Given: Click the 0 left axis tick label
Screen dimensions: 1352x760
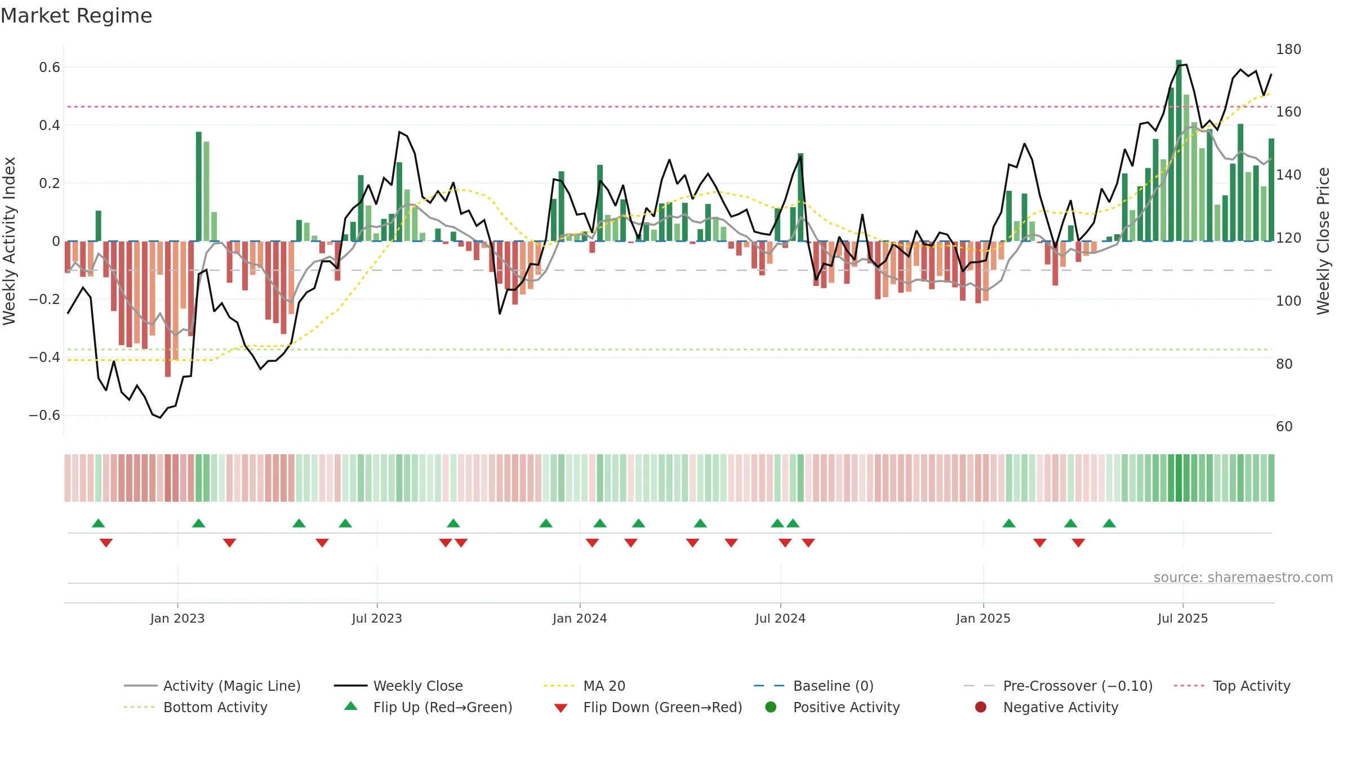Looking at the screenshot, I should coord(56,242).
